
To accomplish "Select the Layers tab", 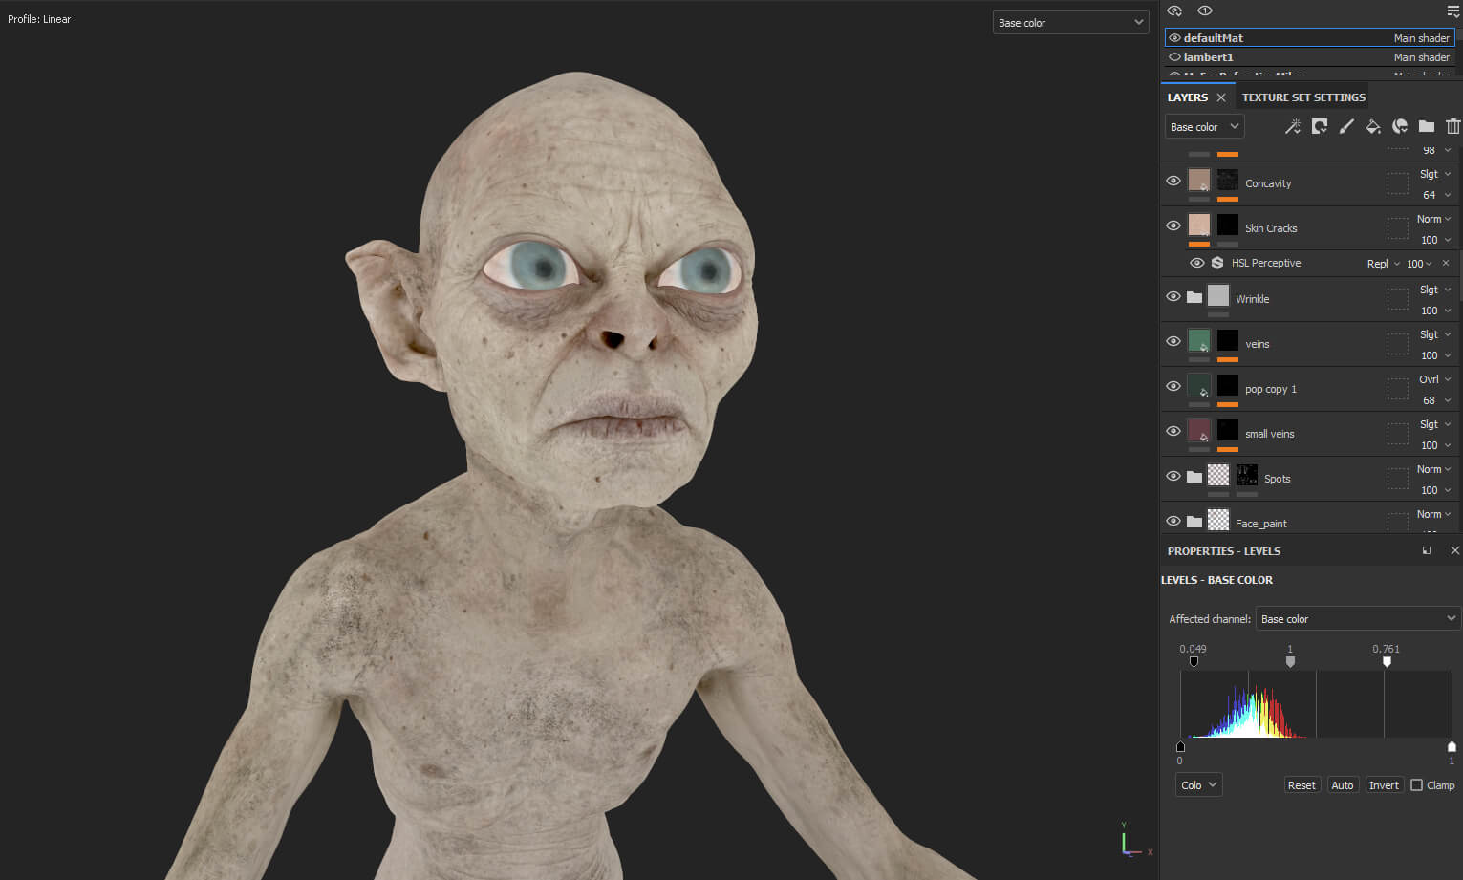I will (1187, 97).
